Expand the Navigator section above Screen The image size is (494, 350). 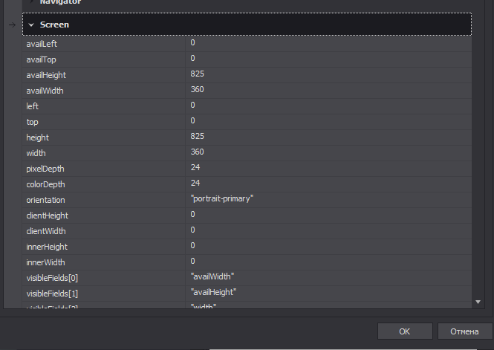click(31, 2)
